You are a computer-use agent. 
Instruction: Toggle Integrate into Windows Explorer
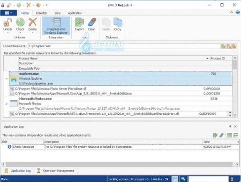[56, 26]
